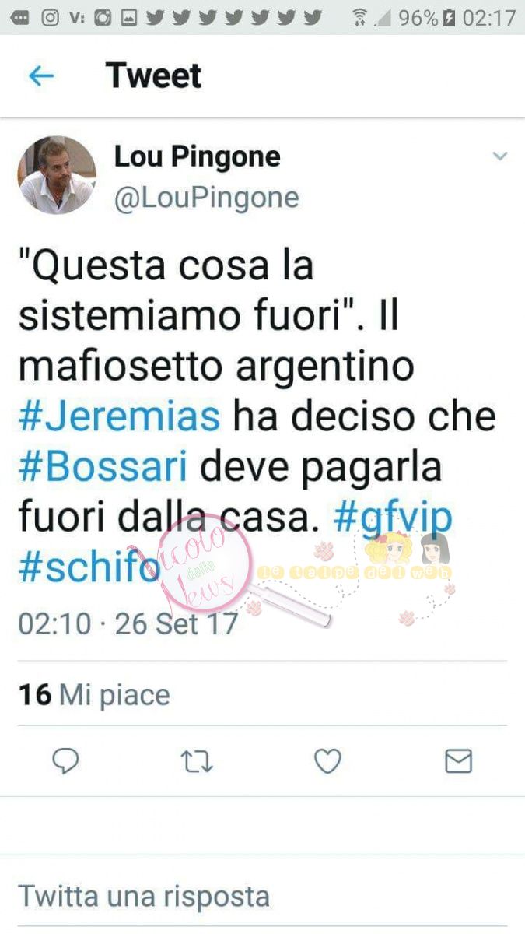Tap the first notification icon in status bar
525x934 pixels.
pos(21,17)
